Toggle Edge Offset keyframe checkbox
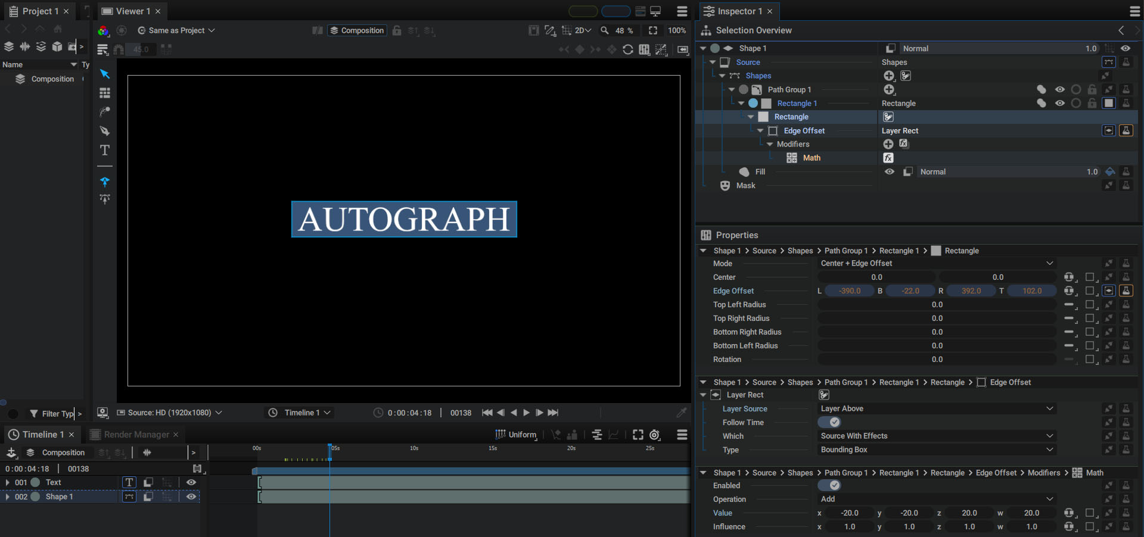1144x537 pixels. click(x=1090, y=291)
